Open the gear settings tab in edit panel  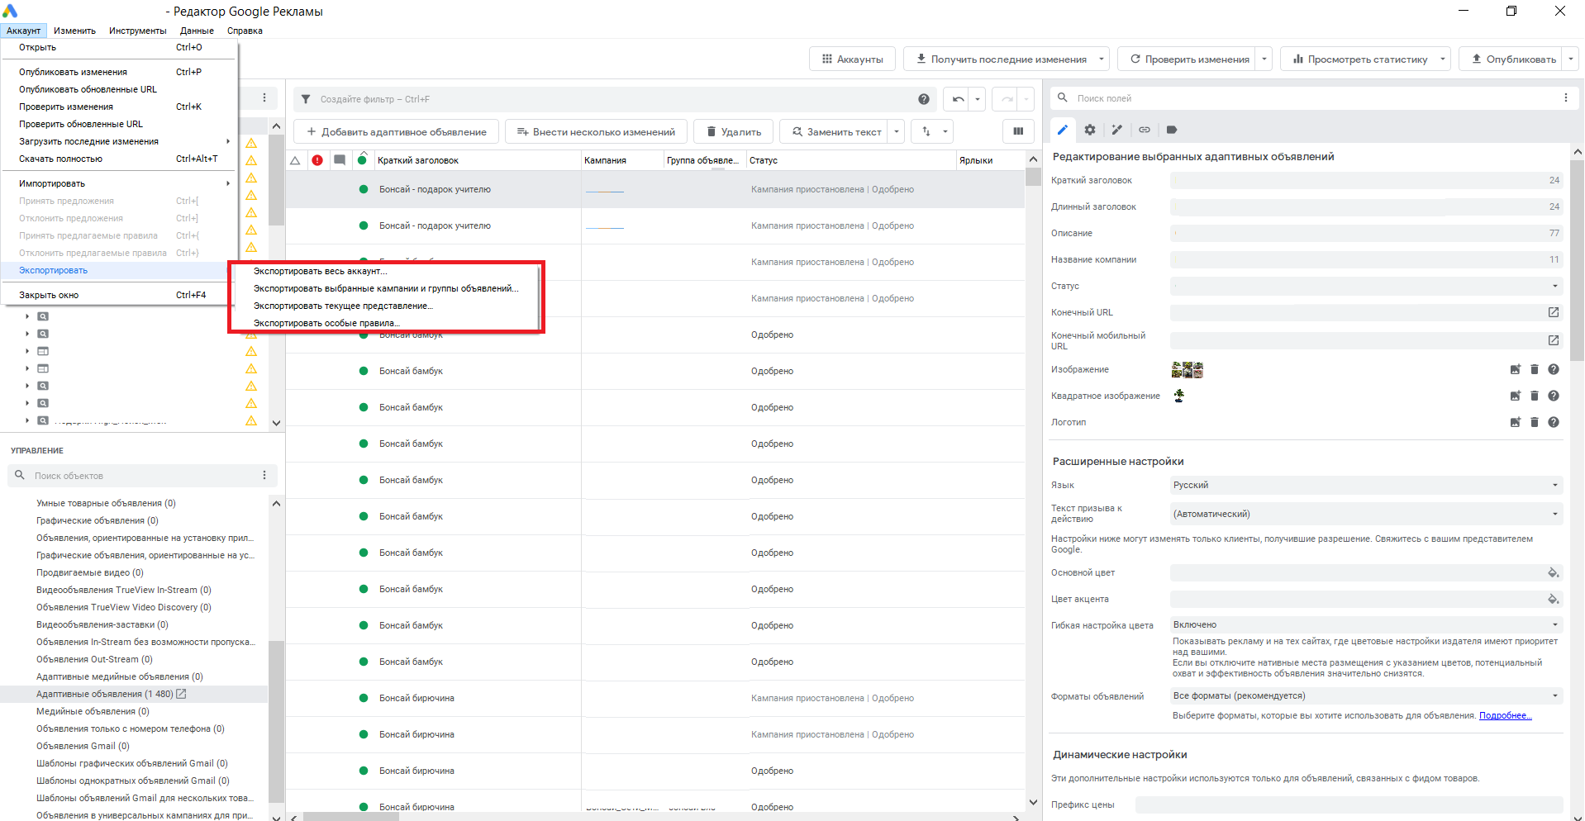click(x=1090, y=130)
